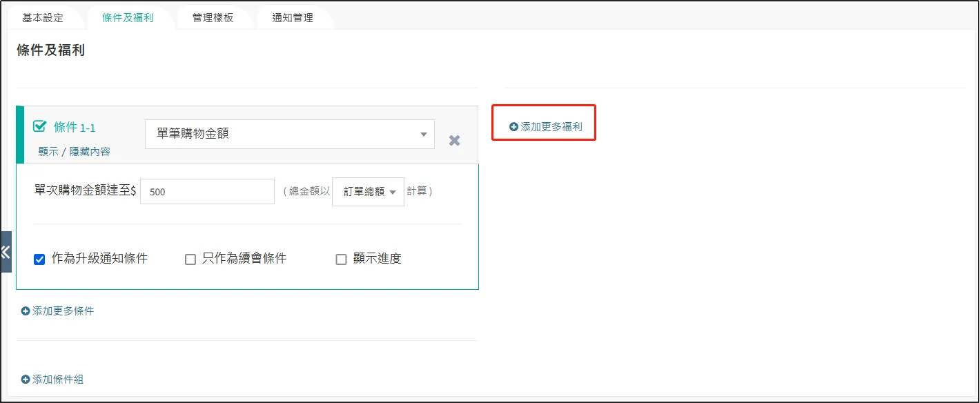Screen dimensions: 980x403
Task: Enable the 只作為續會條件 checkbox
Action: (190, 259)
